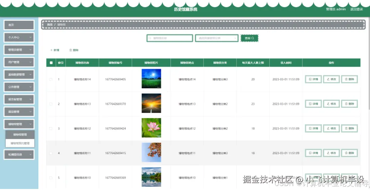This screenshot has height=190, width=370.
Task: Click the 删除 trash button for 博物馆名称14
Action: click(x=349, y=79)
